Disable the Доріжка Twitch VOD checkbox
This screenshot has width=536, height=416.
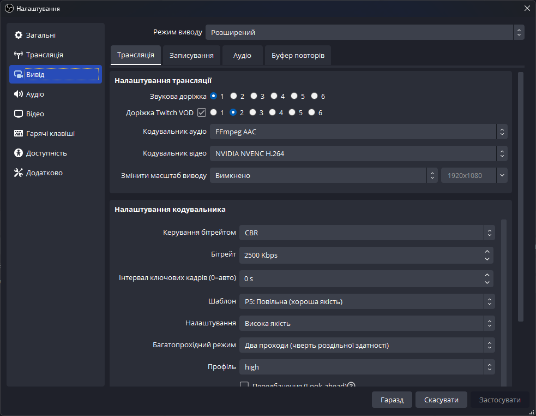point(202,113)
